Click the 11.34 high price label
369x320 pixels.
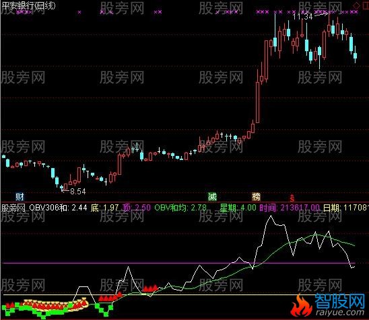302,17
